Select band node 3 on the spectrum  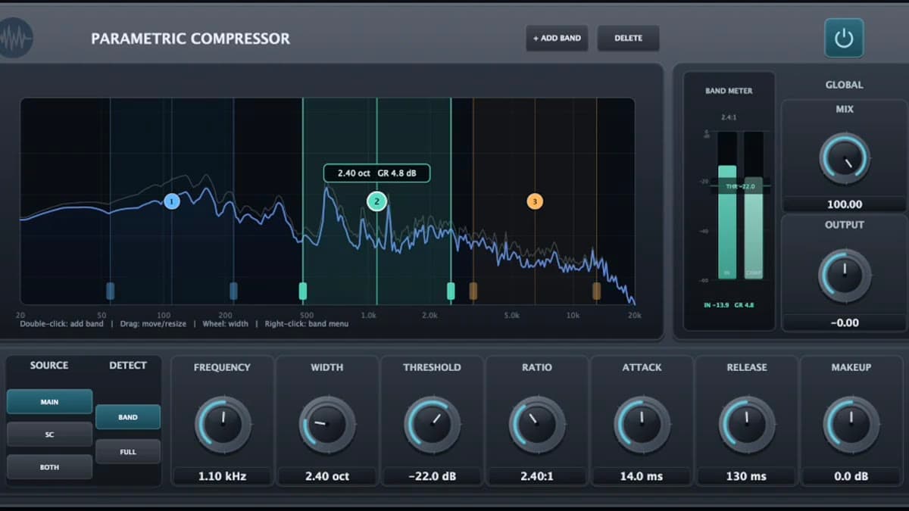point(535,201)
